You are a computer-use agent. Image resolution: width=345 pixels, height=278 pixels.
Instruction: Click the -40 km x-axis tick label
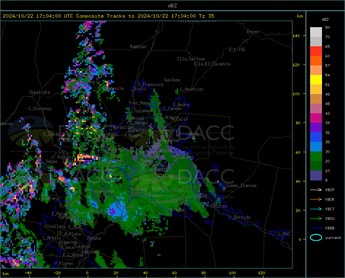click(28, 273)
